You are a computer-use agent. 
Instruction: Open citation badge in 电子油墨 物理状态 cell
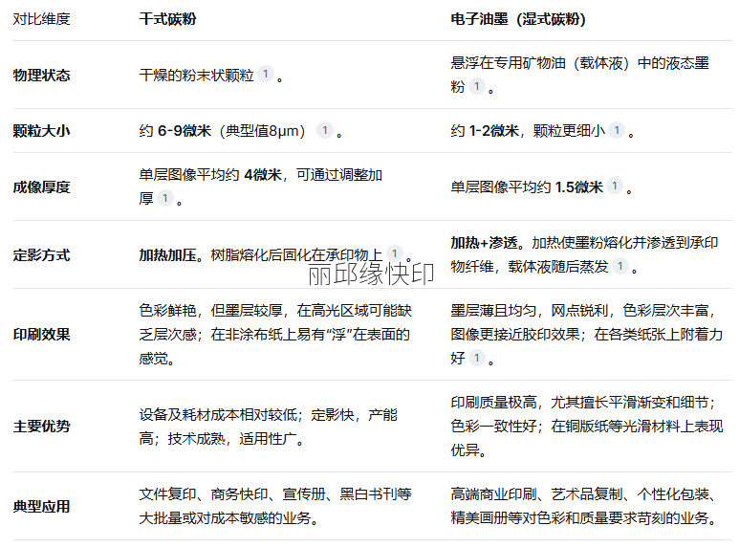475,87
